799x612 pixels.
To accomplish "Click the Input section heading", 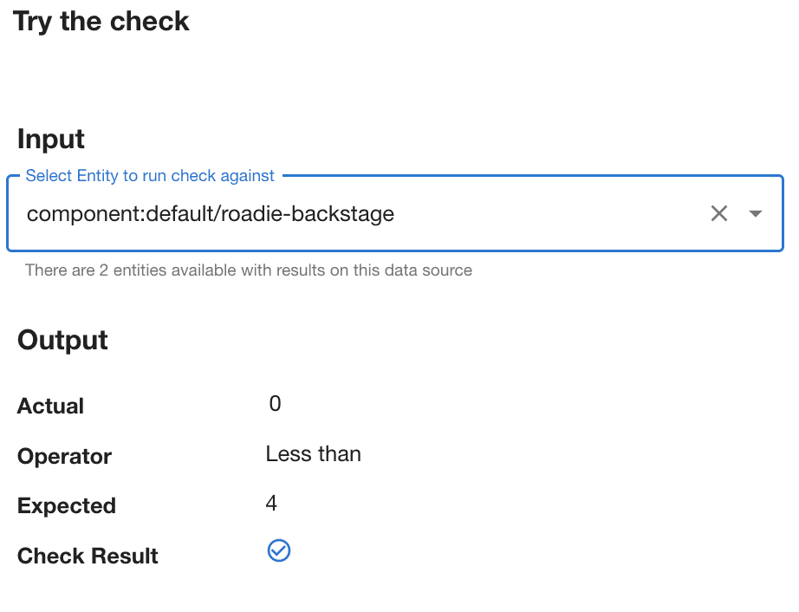I will (51, 139).
